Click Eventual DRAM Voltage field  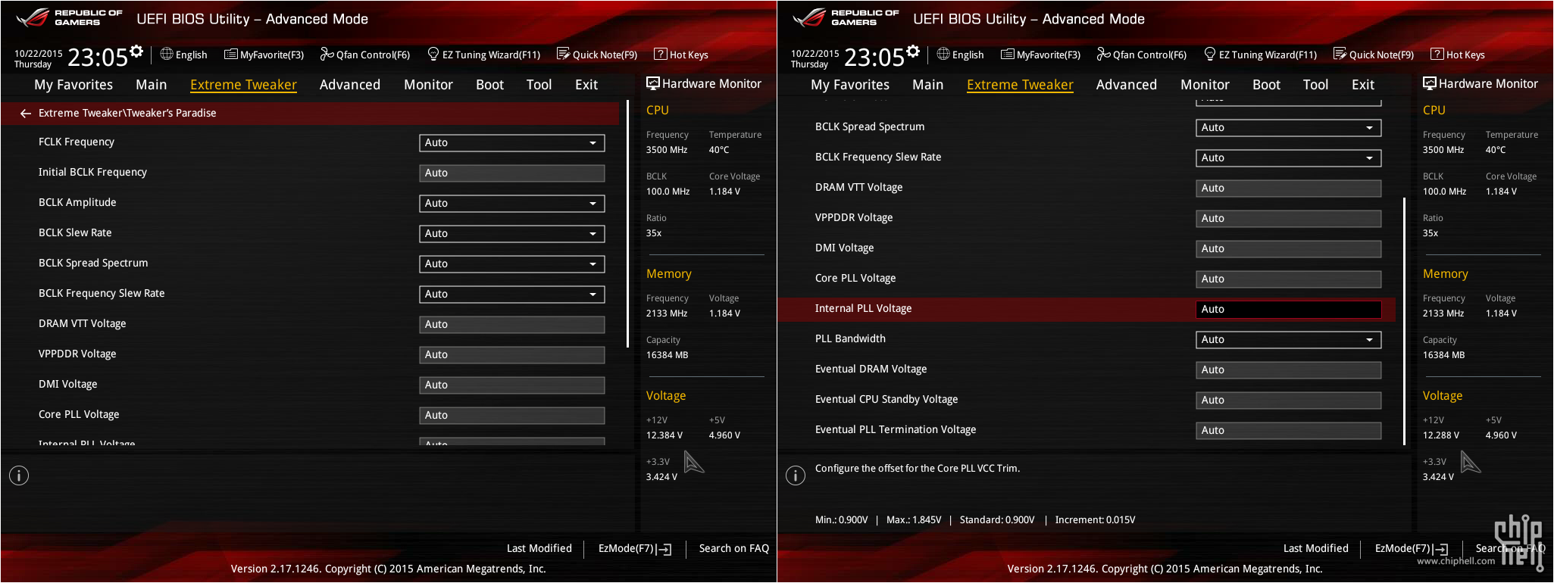click(x=1289, y=369)
